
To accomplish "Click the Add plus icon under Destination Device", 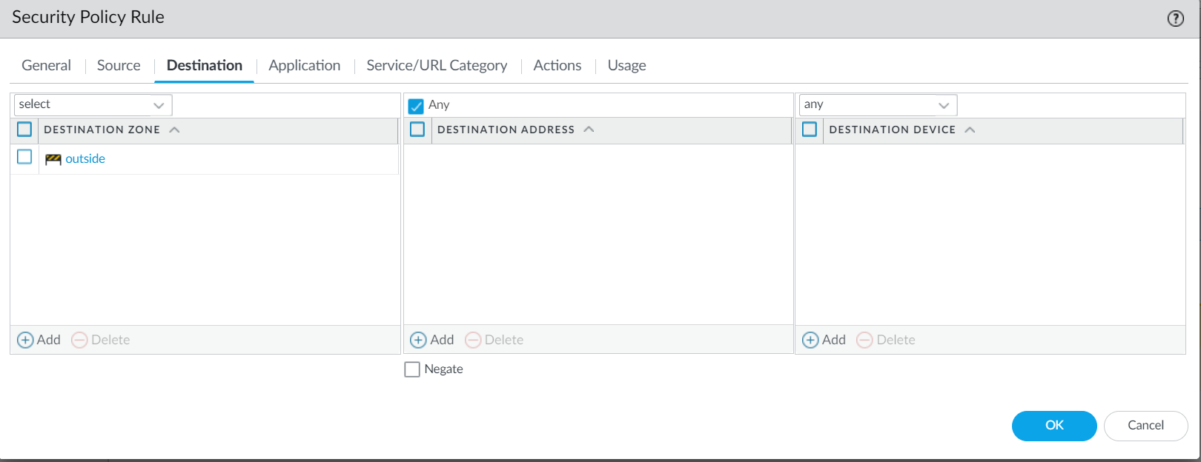I will point(810,340).
